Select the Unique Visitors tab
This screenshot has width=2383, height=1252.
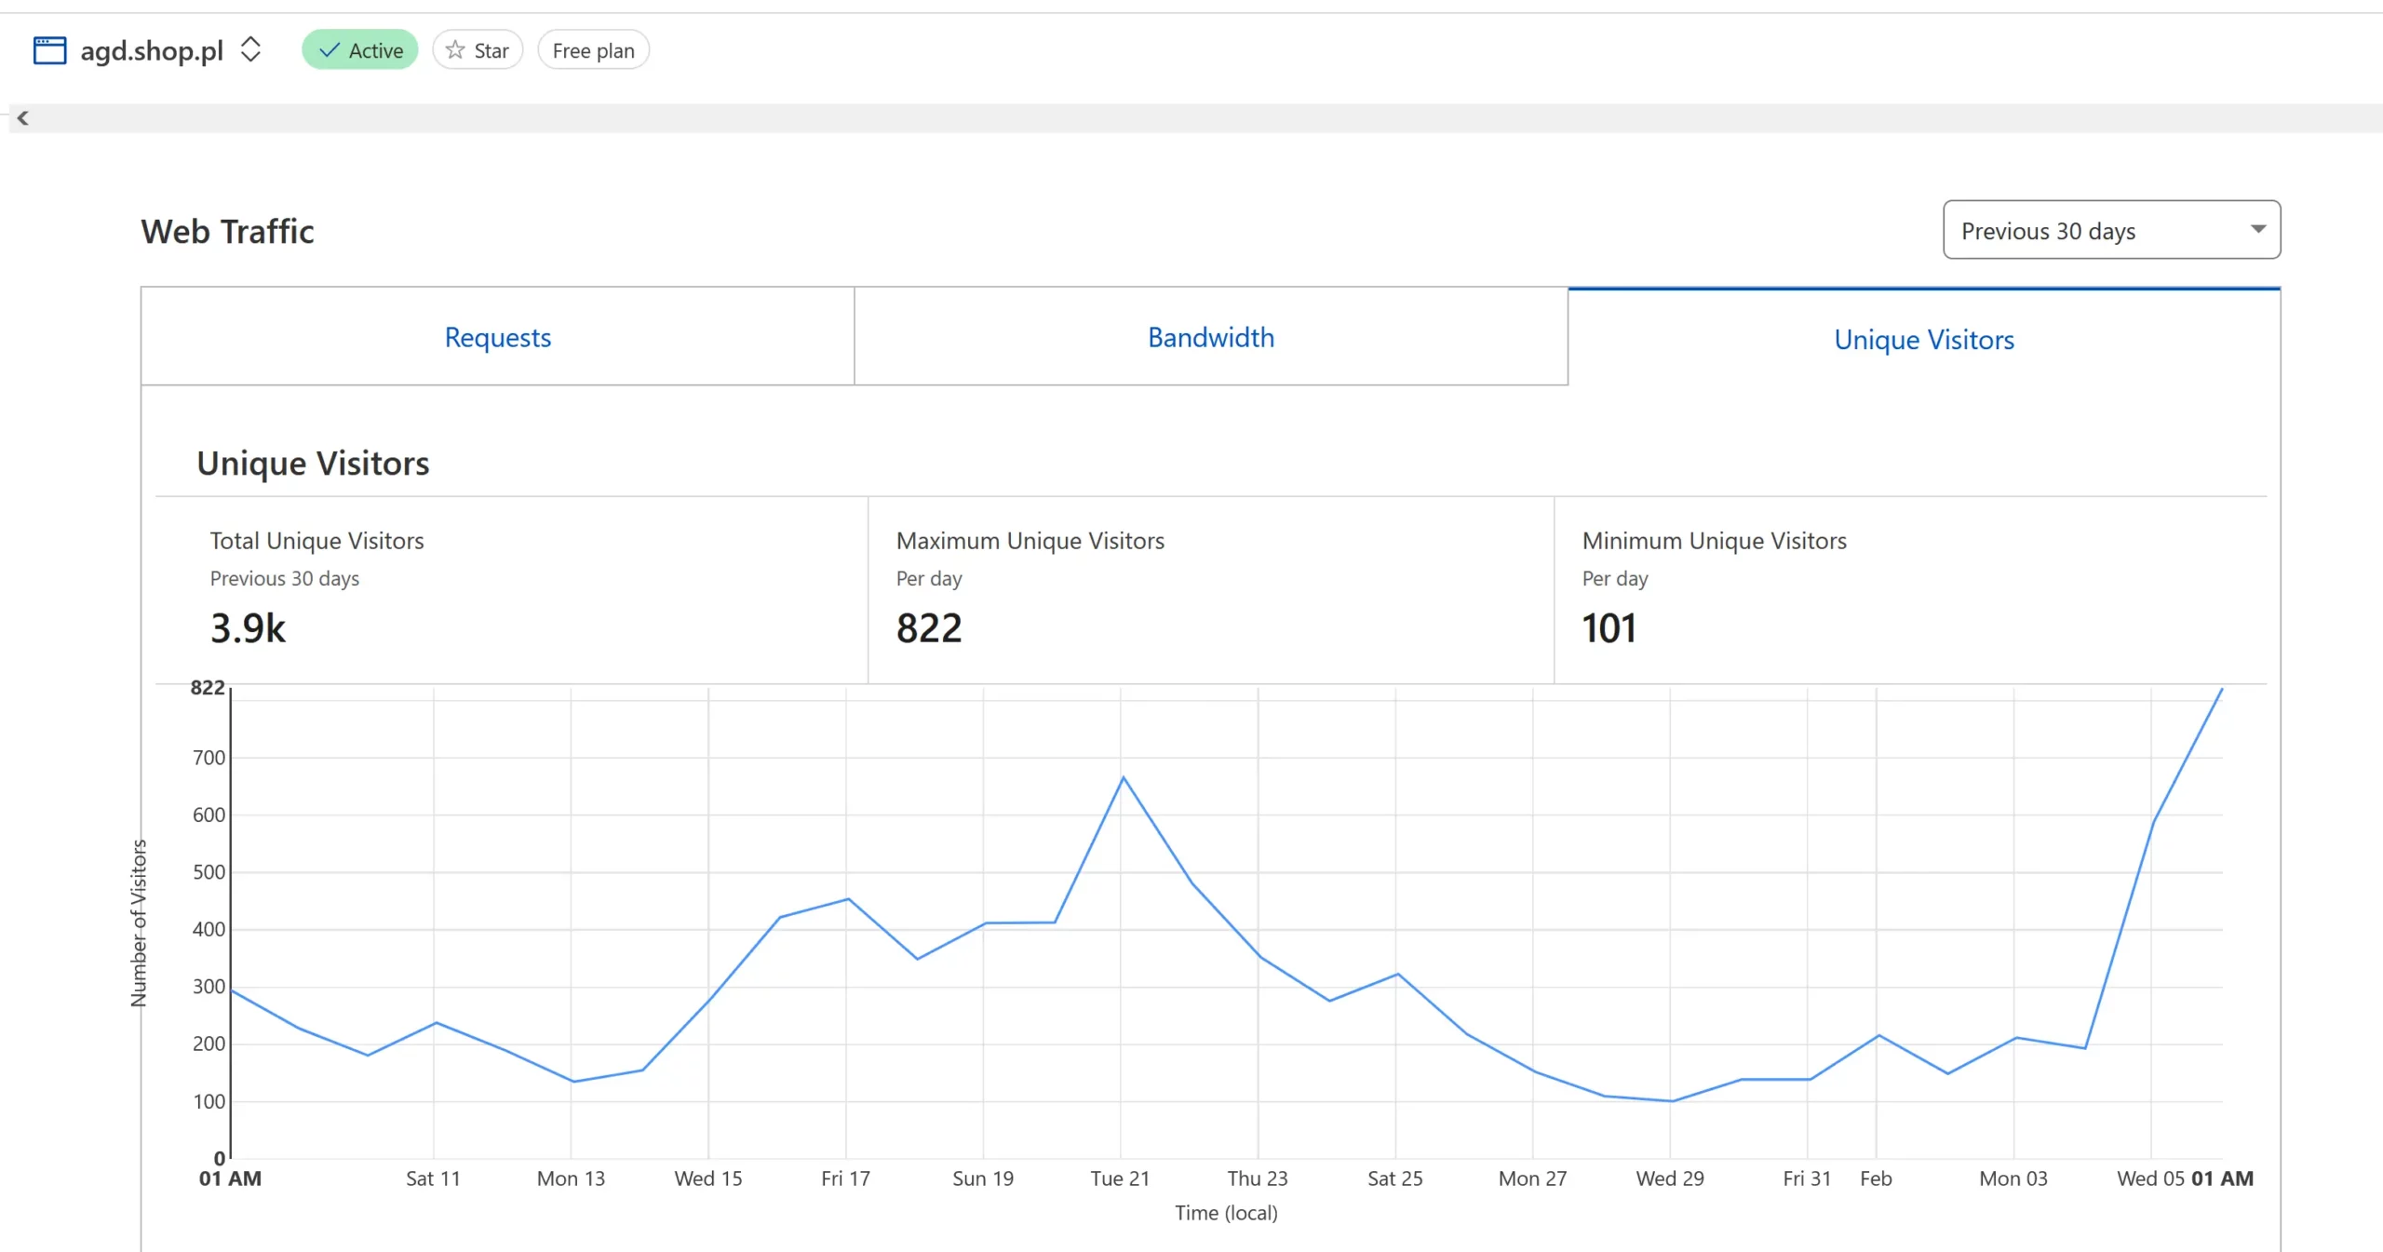coord(1923,339)
